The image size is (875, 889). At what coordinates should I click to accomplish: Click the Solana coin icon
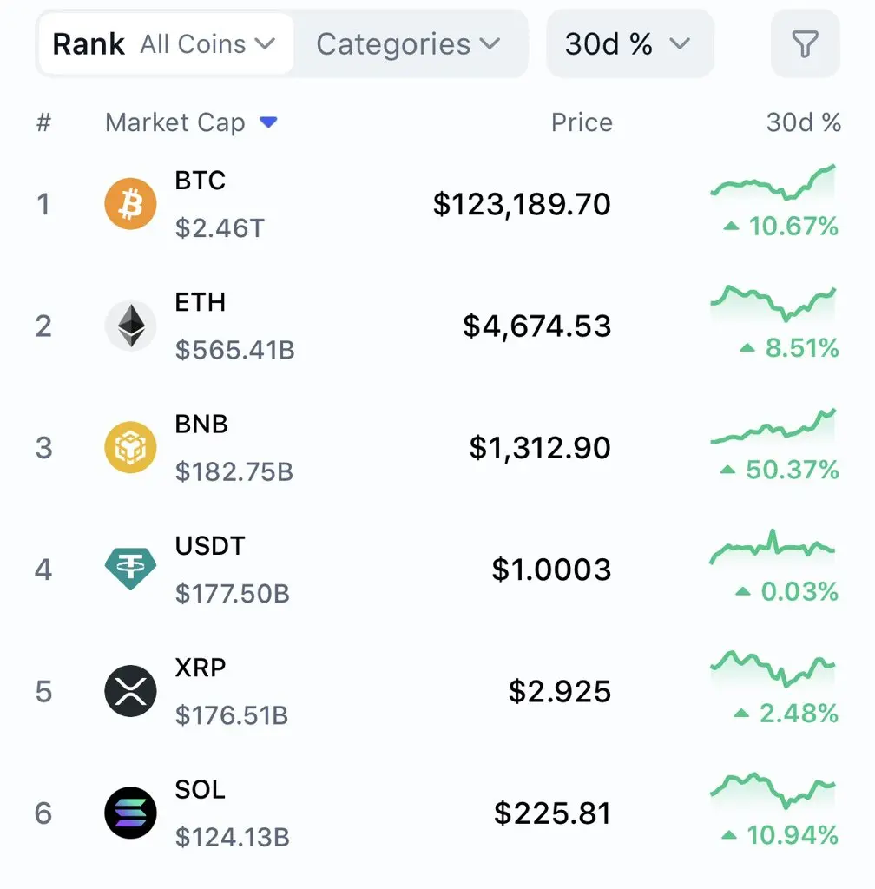pos(130,813)
